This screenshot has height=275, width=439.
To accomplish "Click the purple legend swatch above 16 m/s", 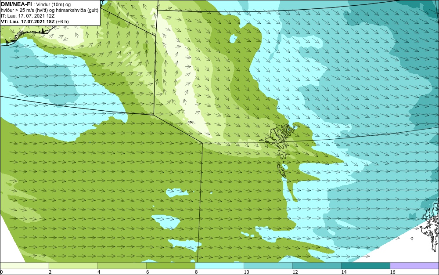I will tap(414, 266).
